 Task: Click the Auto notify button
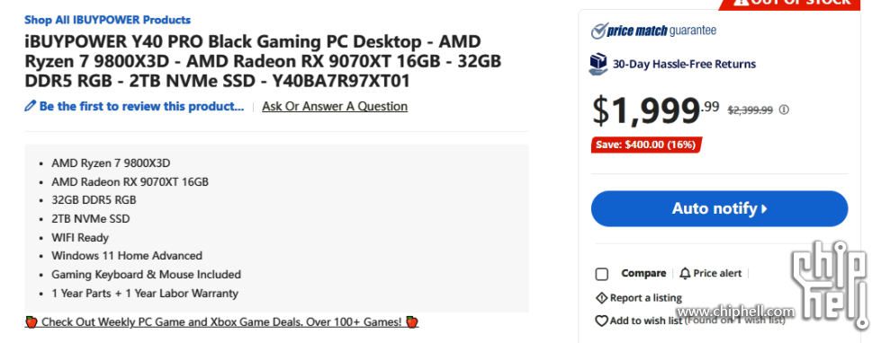pos(719,208)
